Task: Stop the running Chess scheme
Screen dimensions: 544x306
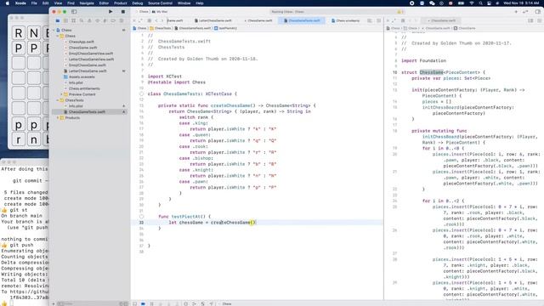Action: tap(122, 11)
